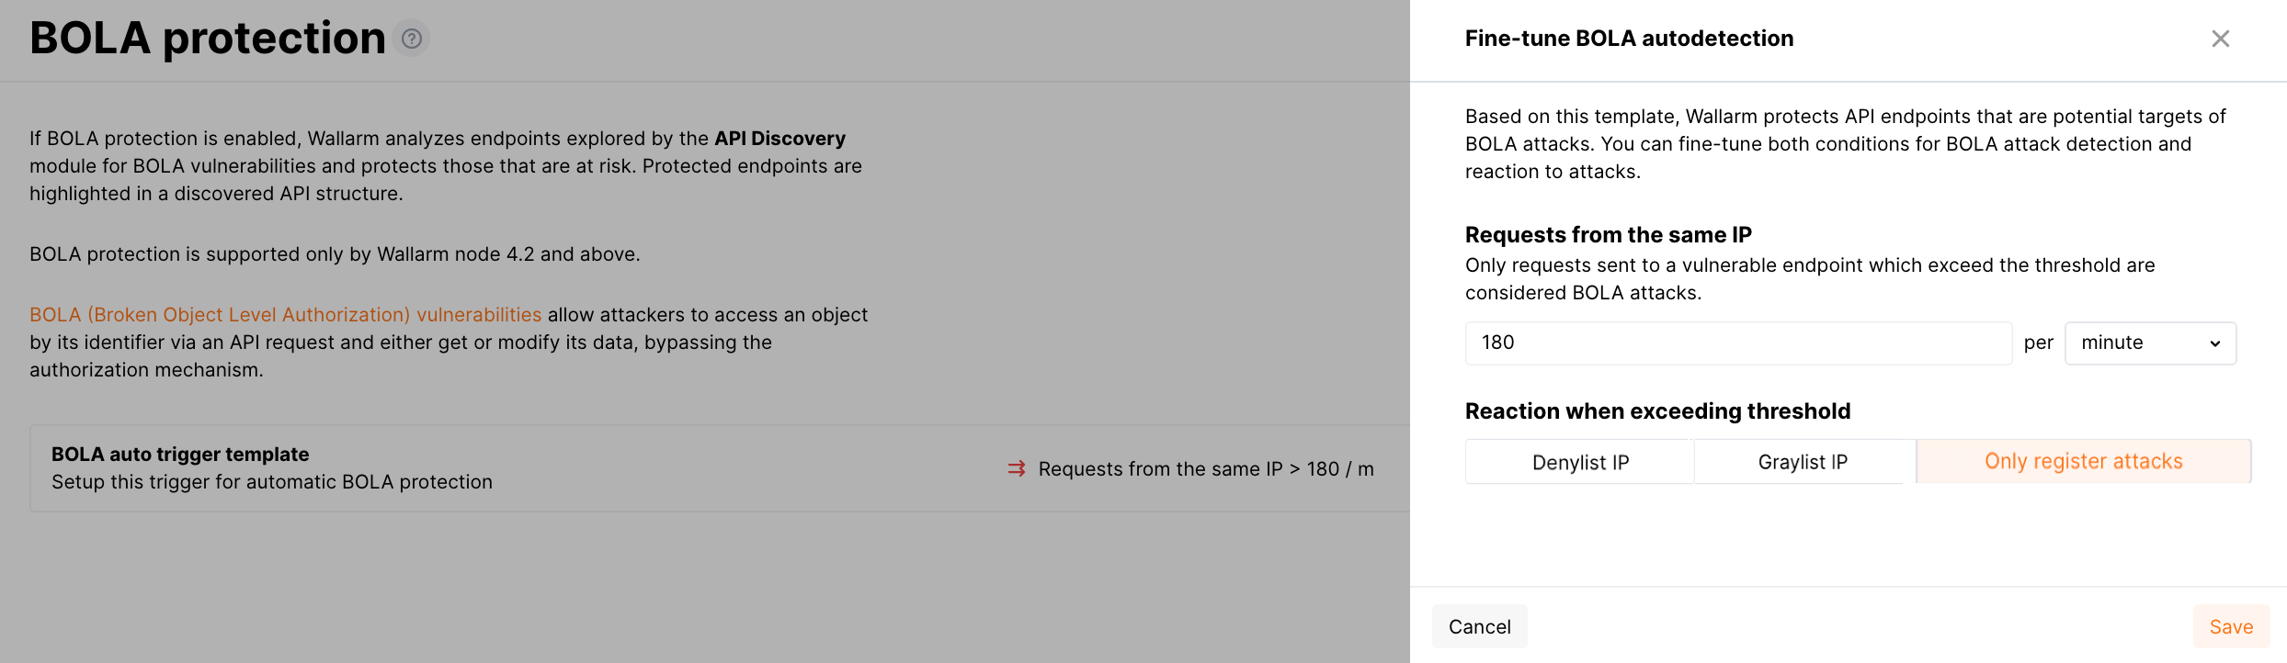Click the red arrow icon in trigger row

click(1016, 468)
